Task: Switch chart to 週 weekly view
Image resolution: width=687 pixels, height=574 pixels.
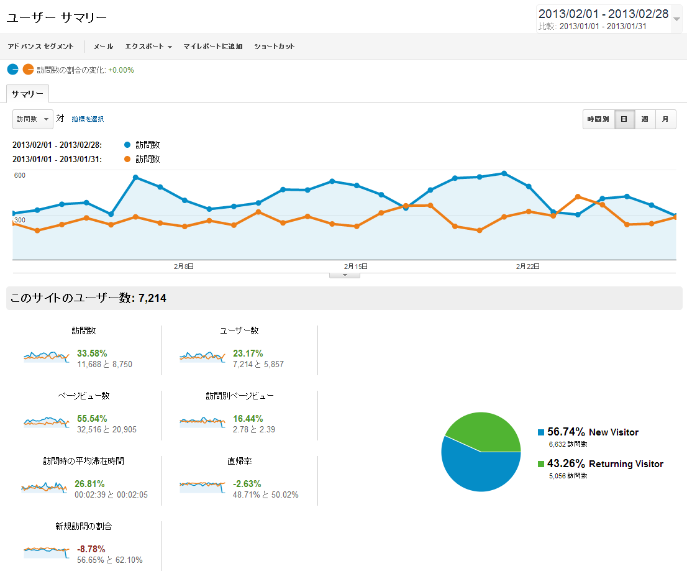Action: point(645,119)
